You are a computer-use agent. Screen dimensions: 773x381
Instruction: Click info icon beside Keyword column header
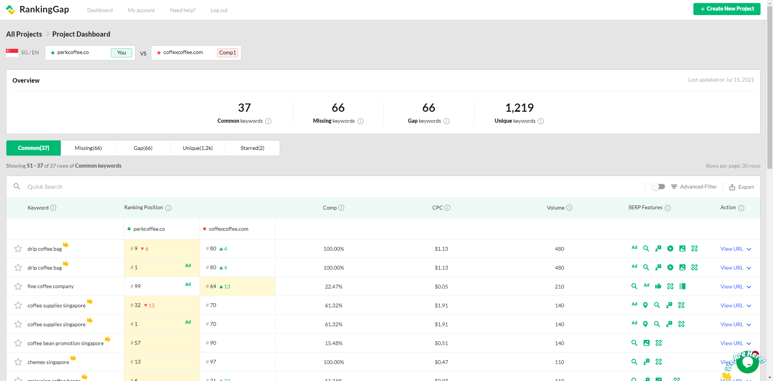(x=53, y=208)
